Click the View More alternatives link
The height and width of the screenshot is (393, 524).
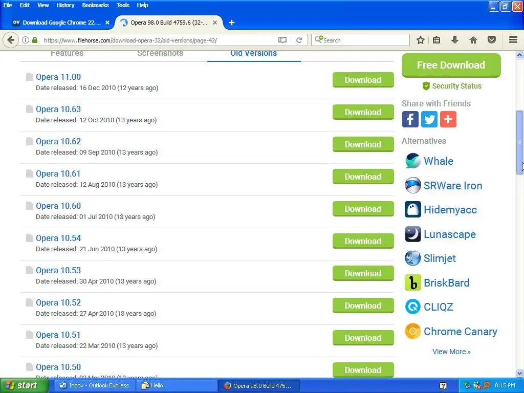pos(451,352)
